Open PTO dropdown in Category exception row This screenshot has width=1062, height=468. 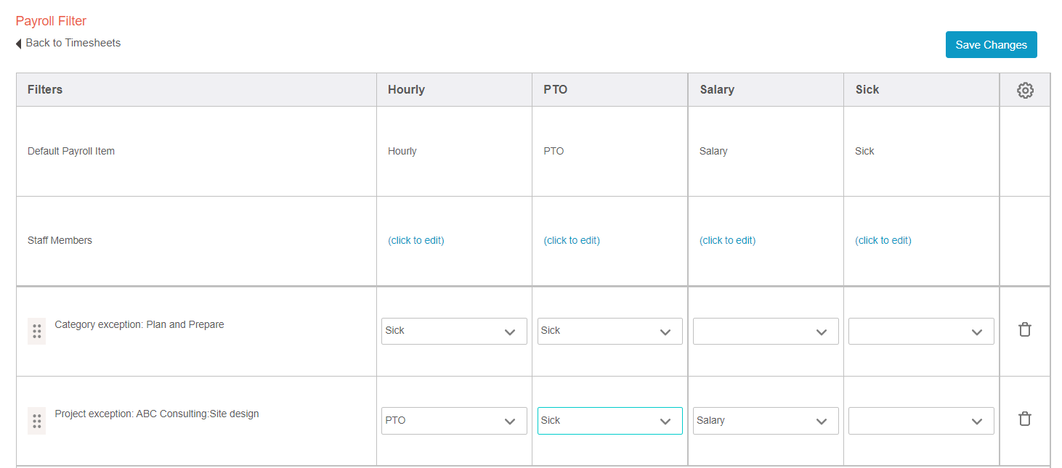click(610, 331)
